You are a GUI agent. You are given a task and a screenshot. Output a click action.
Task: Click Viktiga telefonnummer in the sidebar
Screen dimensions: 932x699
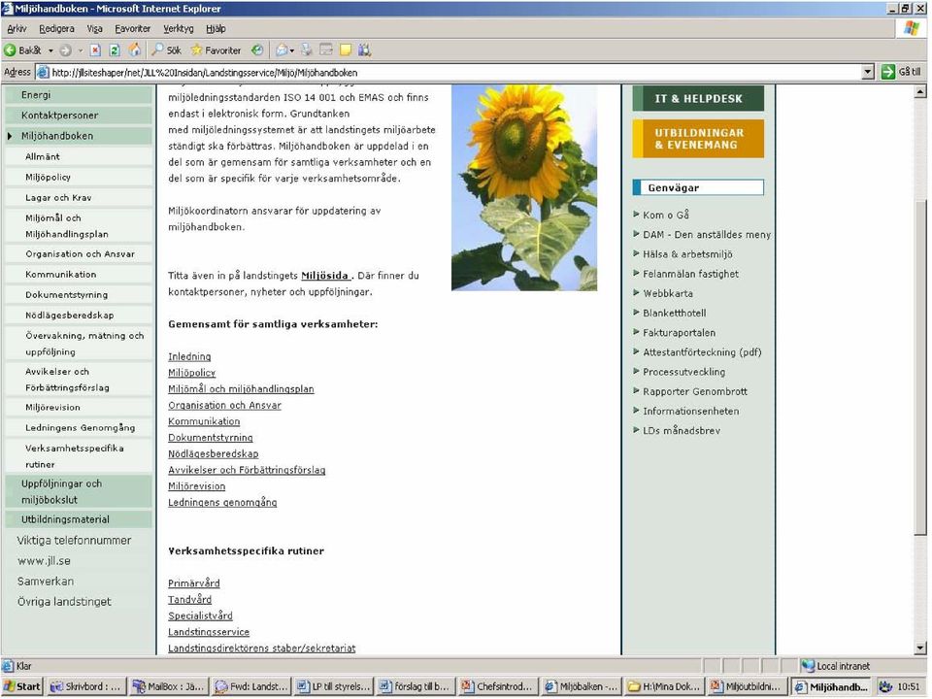pos(75,541)
